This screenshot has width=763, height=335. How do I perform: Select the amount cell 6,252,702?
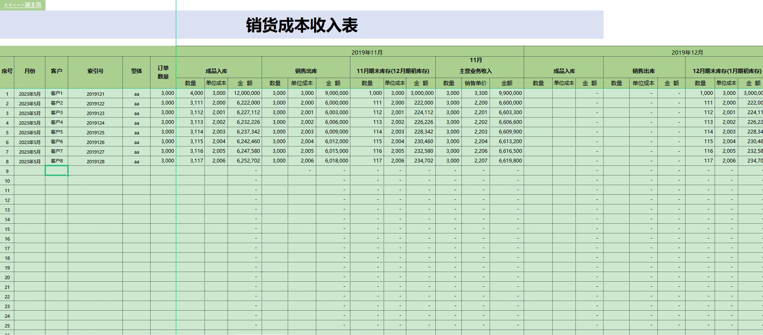(x=245, y=161)
